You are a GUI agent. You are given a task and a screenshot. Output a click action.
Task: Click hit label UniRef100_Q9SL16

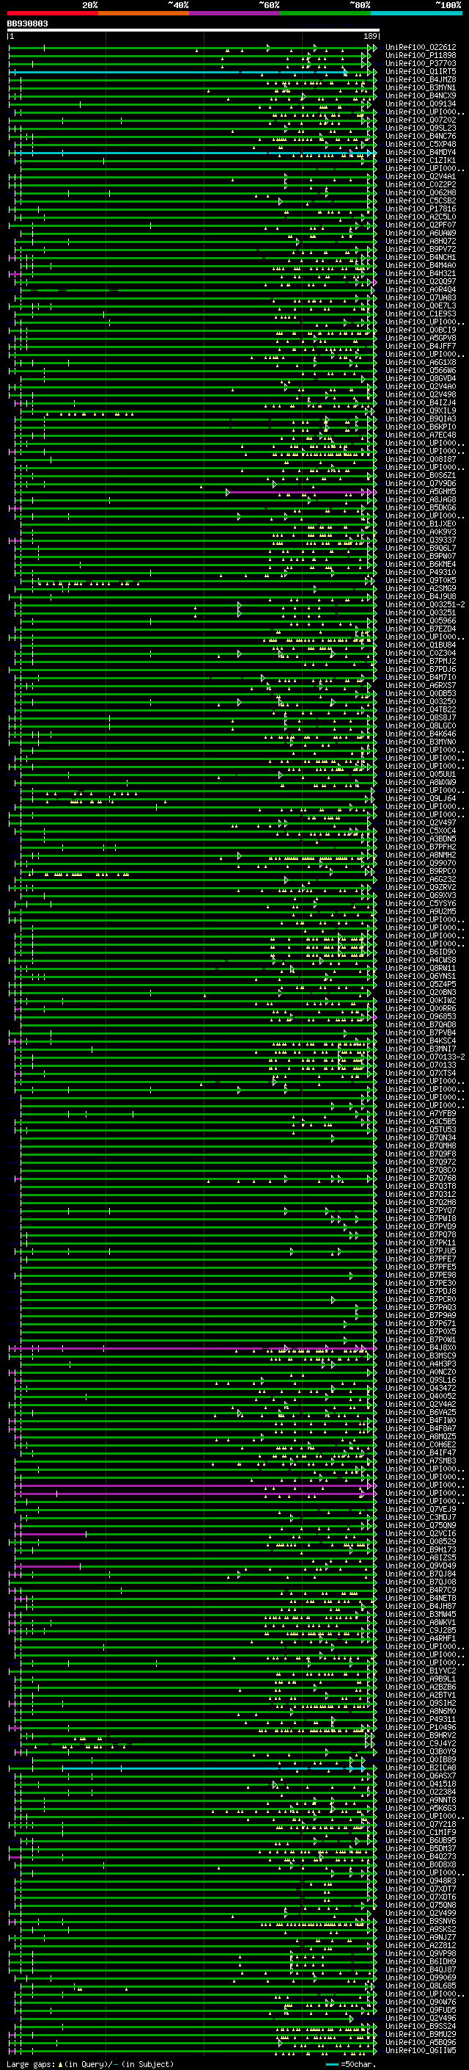[421, 1380]
